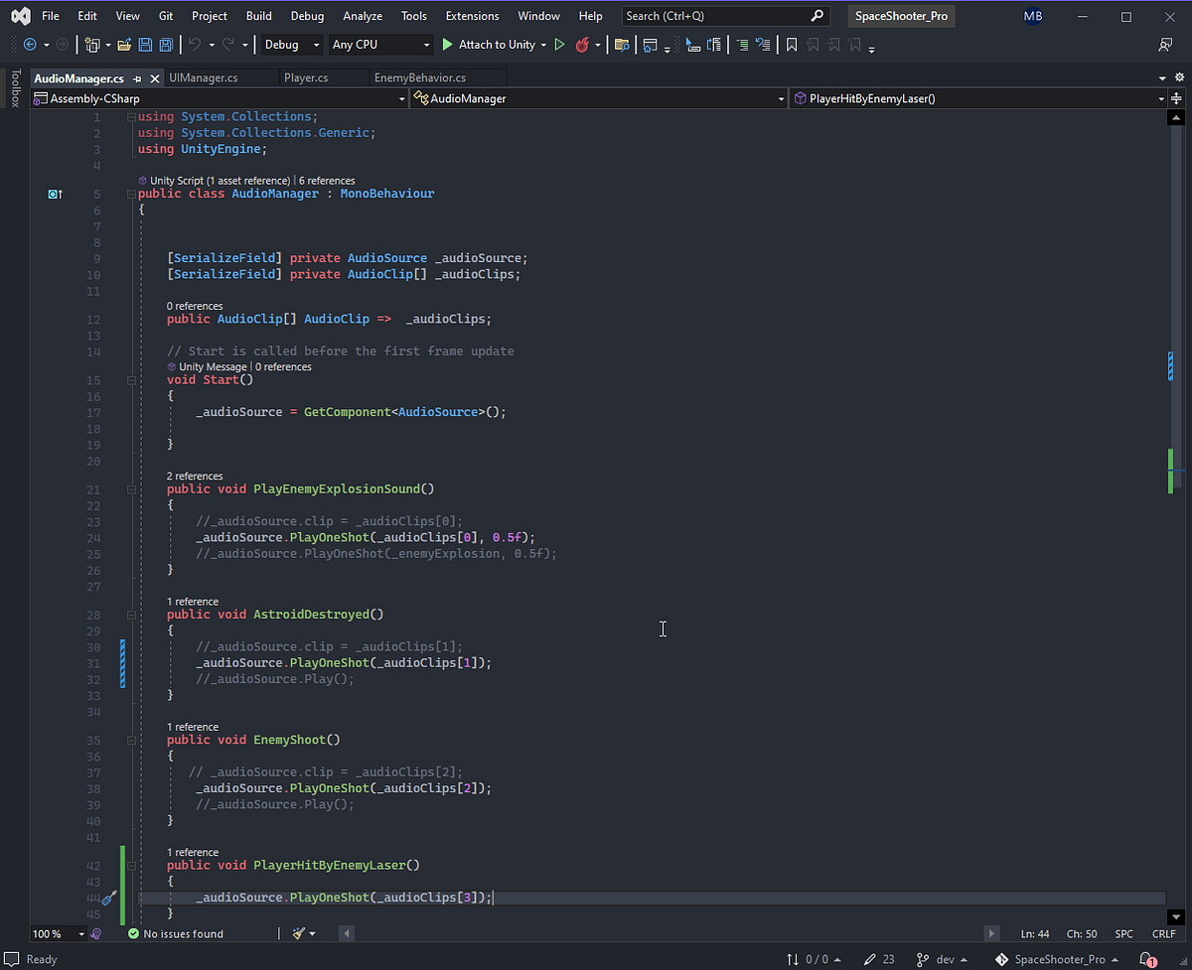Image resolution: width=1192 pixels, height=970 pixels.
Task: Click the notifications bell in status bar
Action: [1147, 959]
